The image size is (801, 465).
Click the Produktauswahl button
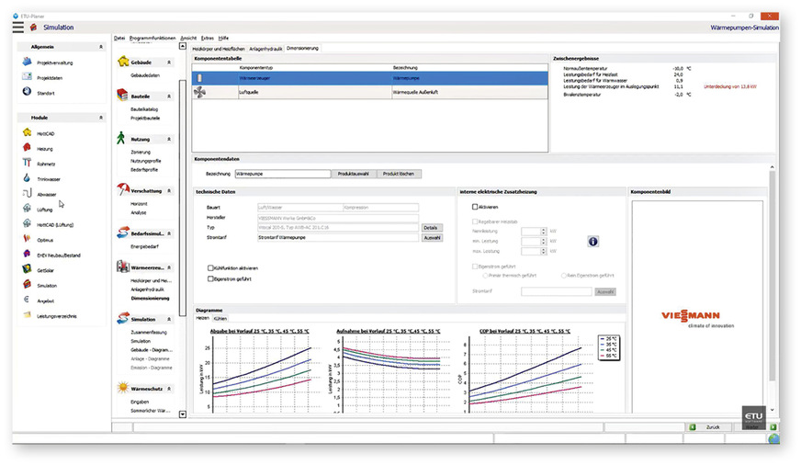354,173
